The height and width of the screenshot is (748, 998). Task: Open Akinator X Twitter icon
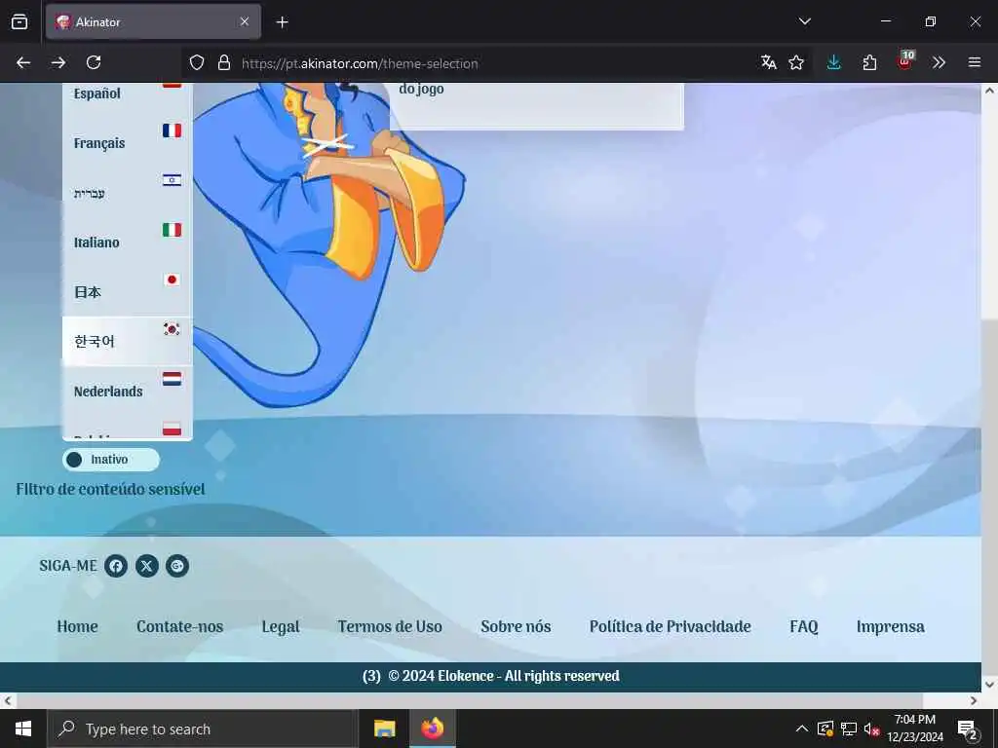point(146,566)
